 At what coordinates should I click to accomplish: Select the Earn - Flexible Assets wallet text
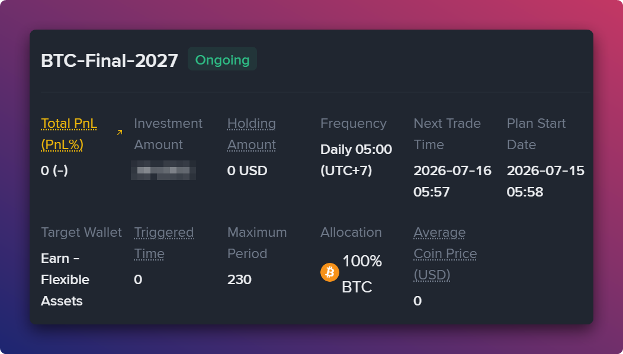65,279
